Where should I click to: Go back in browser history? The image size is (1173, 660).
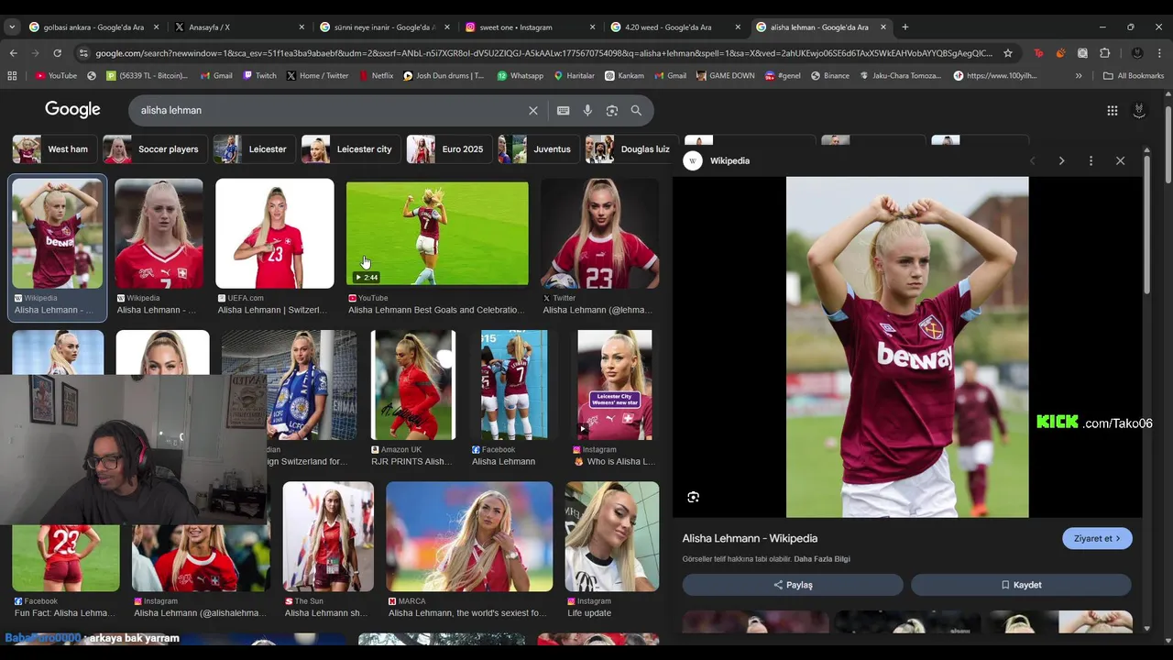14,53
